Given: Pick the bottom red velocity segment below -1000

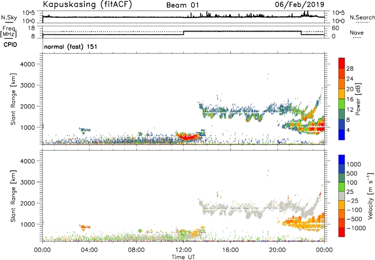Looking at the screenshot, I should click(342, 232).
